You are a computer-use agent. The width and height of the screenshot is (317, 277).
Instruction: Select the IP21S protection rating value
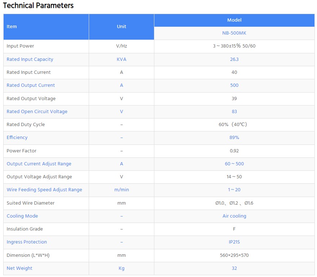tap(234, 242)
